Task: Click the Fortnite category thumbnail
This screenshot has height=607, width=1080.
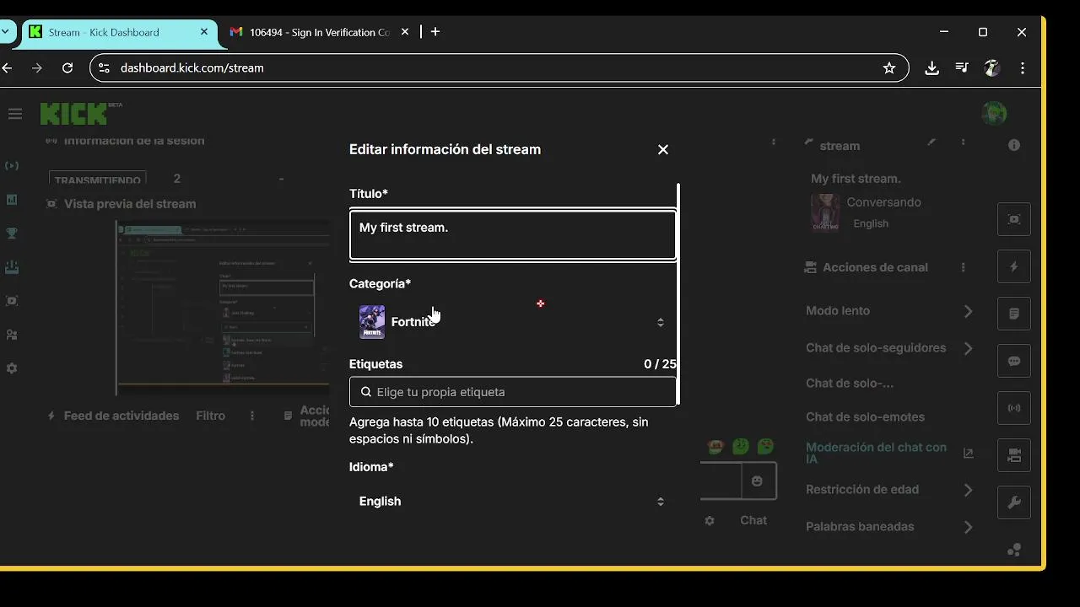Action: click(372, 322)
